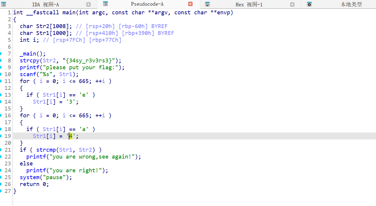This screenshot has width=376, height=206.
Task: Toggle breakpoint dot beside line 21 strcmp
Action: click(x=1, y=150)
